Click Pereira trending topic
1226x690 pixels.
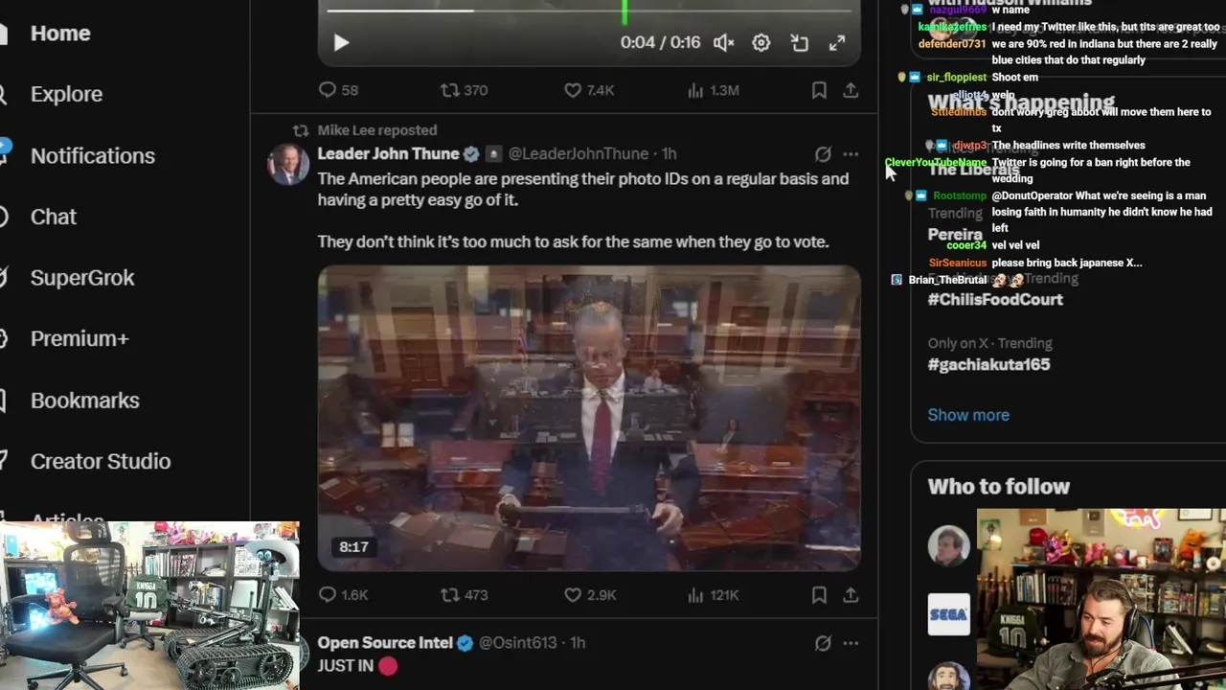(x=955, y=235)
